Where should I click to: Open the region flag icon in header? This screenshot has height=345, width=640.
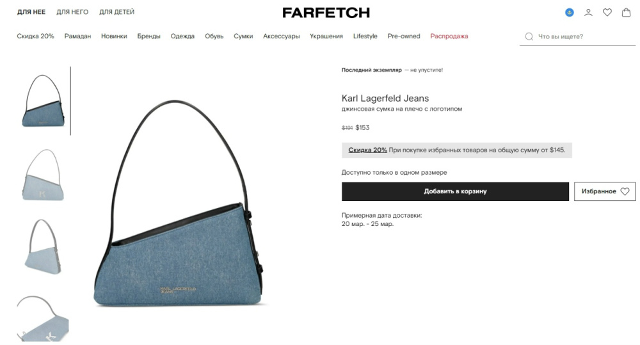coord(570,13)
